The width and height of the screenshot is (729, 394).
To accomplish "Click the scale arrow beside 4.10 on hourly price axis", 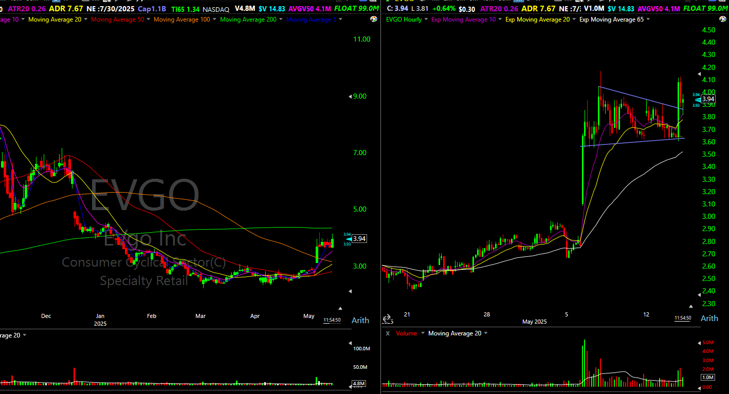I will click(x=698, y=74).
